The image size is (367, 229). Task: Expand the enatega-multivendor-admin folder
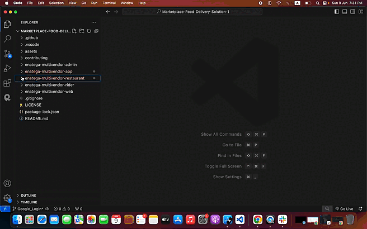point(50,65)
